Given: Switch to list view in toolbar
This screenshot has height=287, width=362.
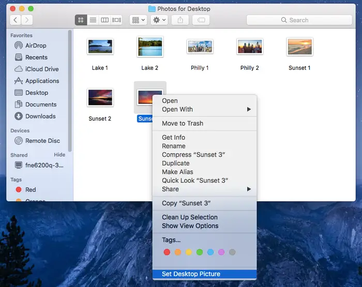Looking at the screenshot, I should pos(93,20).
